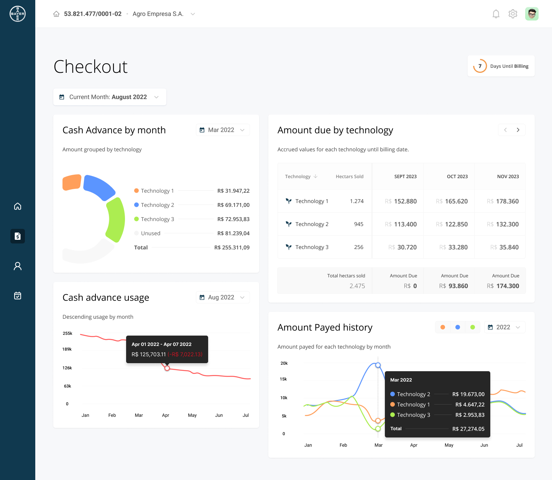
Task: Click company ID 53.821.477/0001-02
Action: [x=93, y=14]
